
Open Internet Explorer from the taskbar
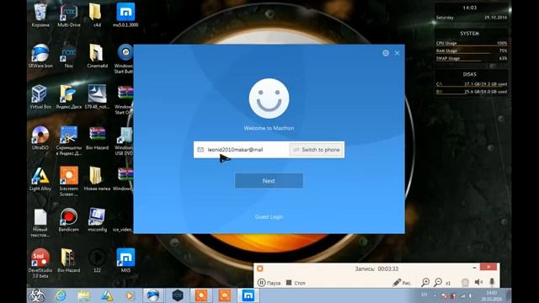[61, 295]
